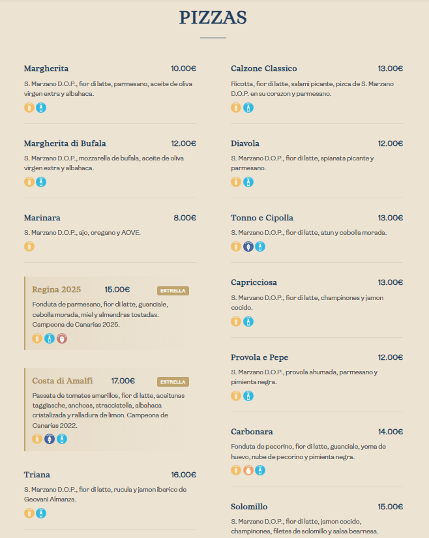Click the fish allergen icon under Tonno e Cipolla
Viewport: 429px width, 538px height.
248,247
